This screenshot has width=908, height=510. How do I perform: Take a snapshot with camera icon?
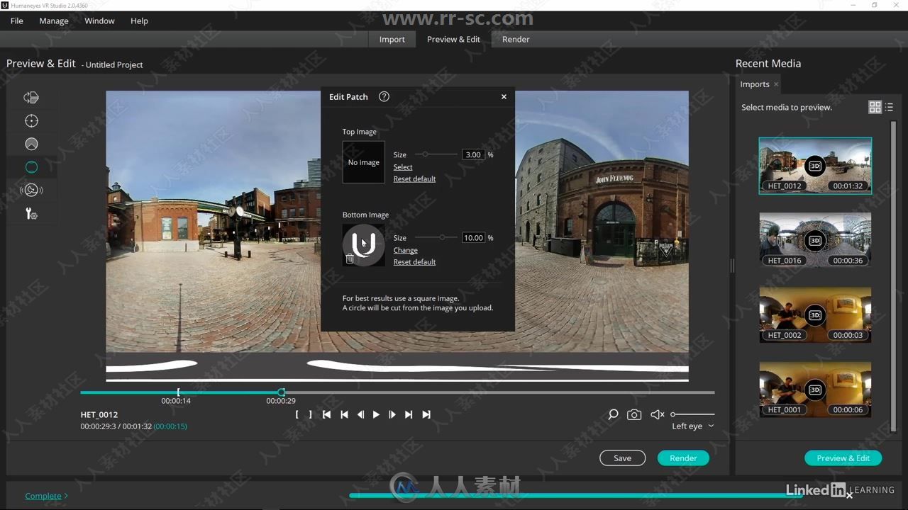[634, 414]
